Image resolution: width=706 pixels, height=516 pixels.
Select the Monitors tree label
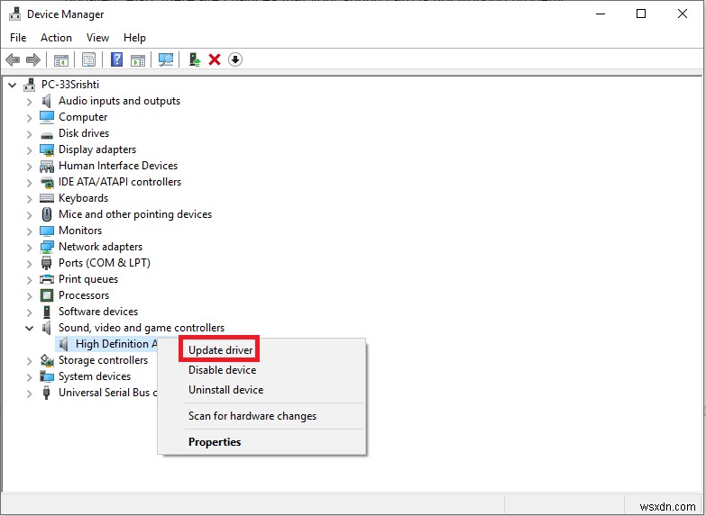tap(80, 231)
